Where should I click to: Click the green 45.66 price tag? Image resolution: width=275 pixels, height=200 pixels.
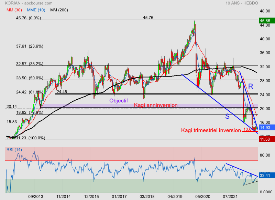pos(267,21)
